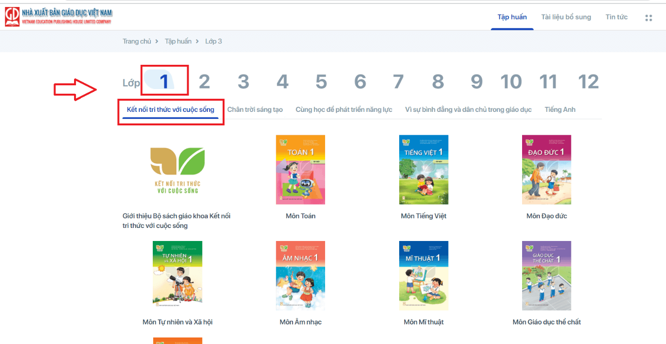Select grade 4
This screenshot has height=344, width=666.
pyautogui.click(x=282, y=82)
